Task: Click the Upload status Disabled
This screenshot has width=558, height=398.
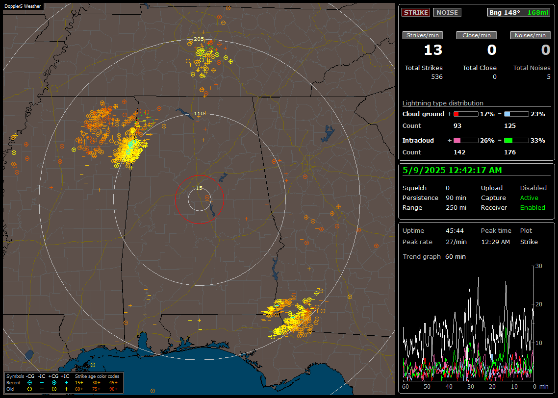Action: click(x=533, y=188)
